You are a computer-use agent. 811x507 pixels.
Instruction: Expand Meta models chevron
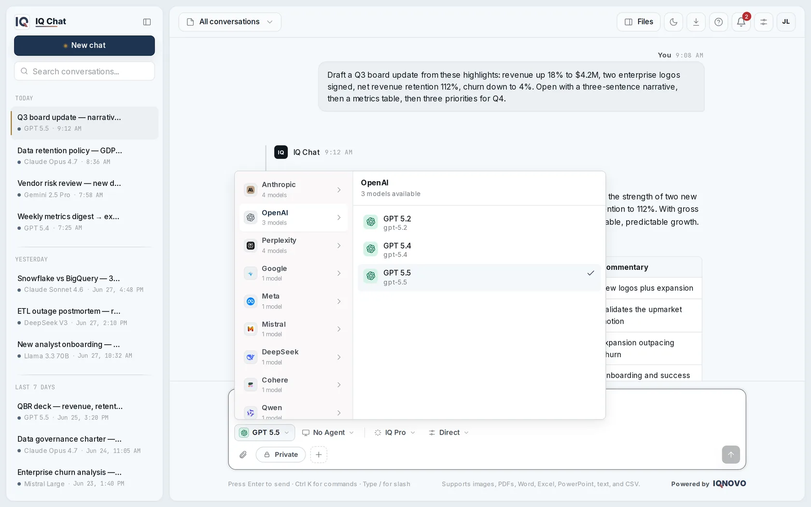tap(339, 301)
